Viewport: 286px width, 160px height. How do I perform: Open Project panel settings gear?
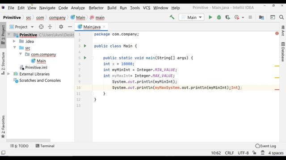(61, 27)
